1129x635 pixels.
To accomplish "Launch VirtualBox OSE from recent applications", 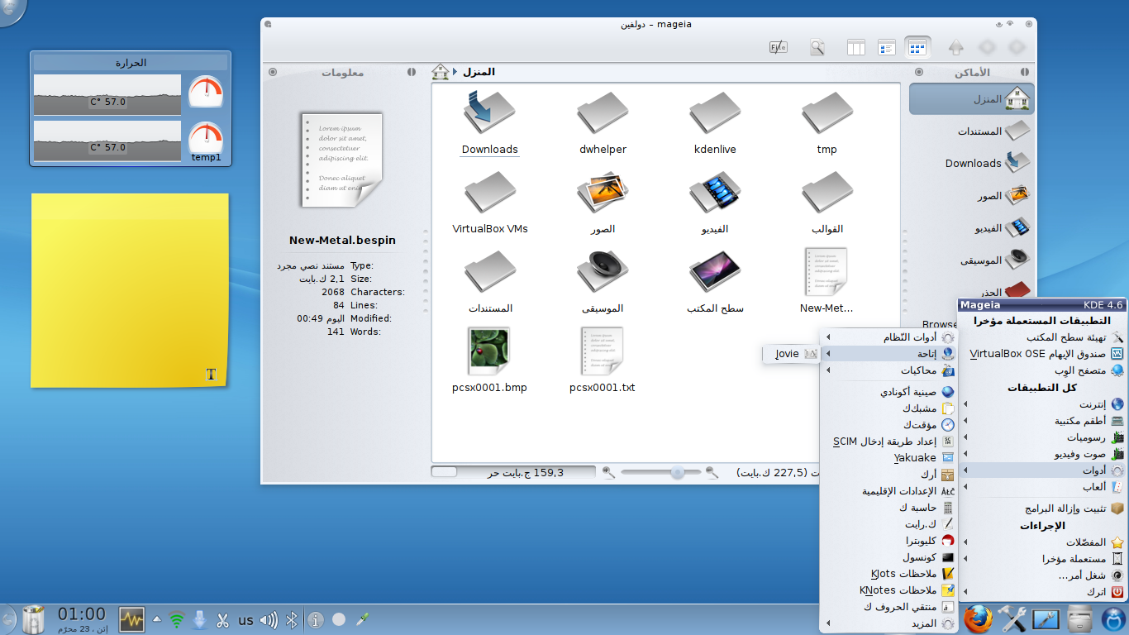I will click(1043, 354).
